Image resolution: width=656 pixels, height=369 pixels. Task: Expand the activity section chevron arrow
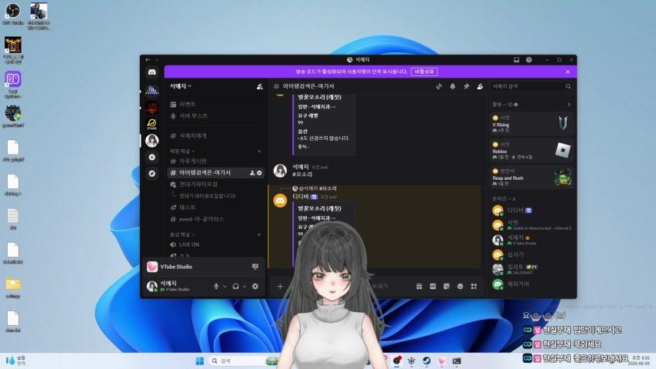tap(568, 105)
